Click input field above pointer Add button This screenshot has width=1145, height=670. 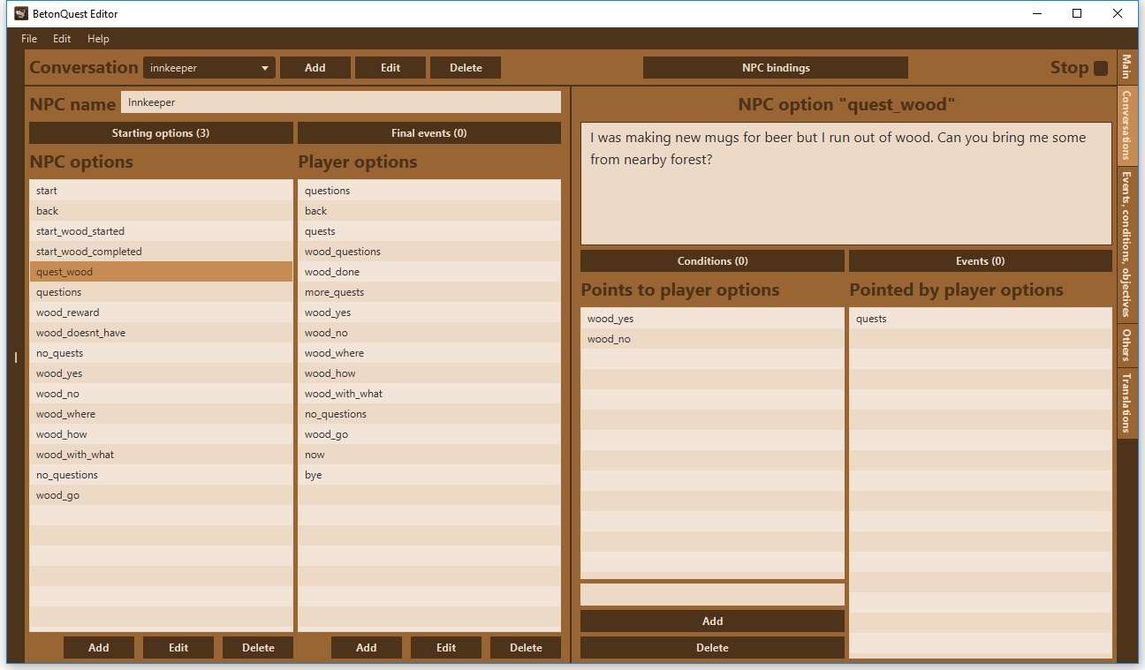coord(712,595)
